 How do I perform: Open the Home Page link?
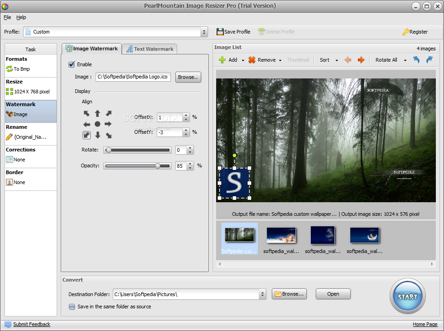pos(425,325)
